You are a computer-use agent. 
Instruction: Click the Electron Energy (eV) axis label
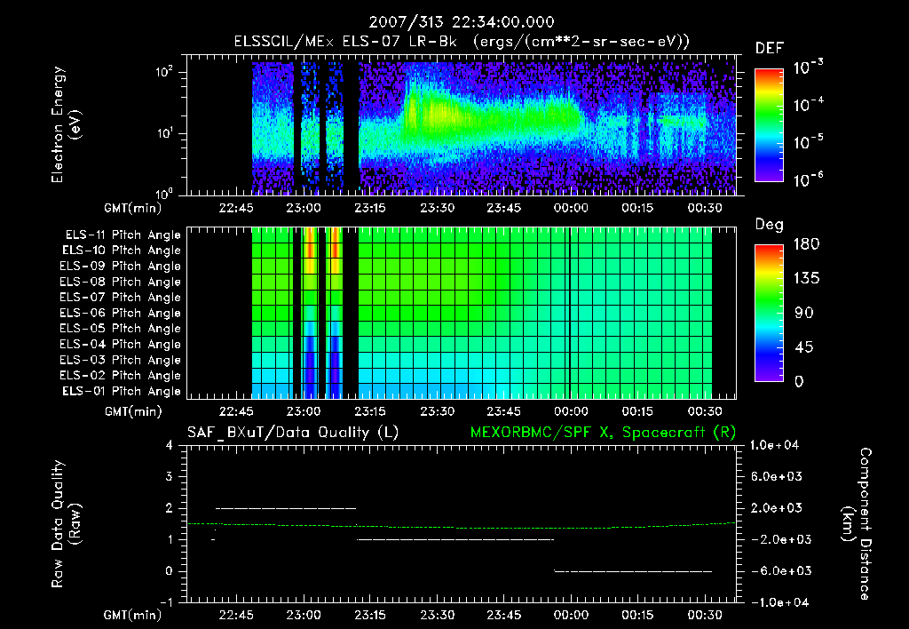point(66,124)
